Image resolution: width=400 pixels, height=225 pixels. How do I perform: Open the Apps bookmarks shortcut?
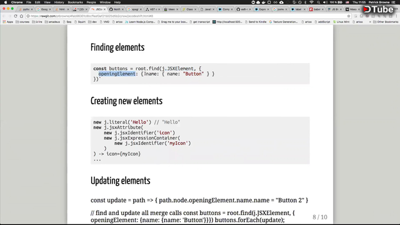point(8,22)
